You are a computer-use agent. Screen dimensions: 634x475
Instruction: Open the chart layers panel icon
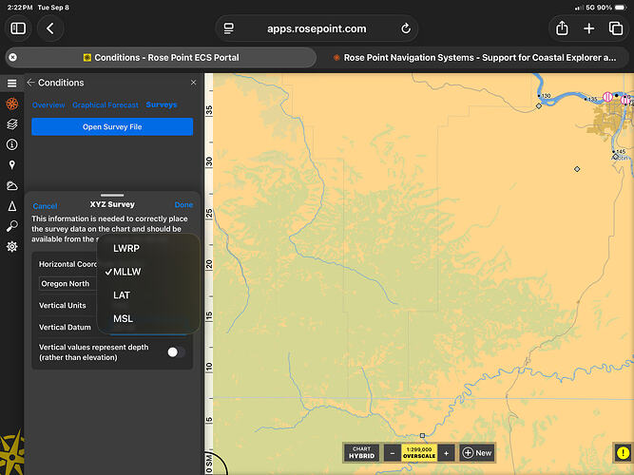(x=12, y=124)
